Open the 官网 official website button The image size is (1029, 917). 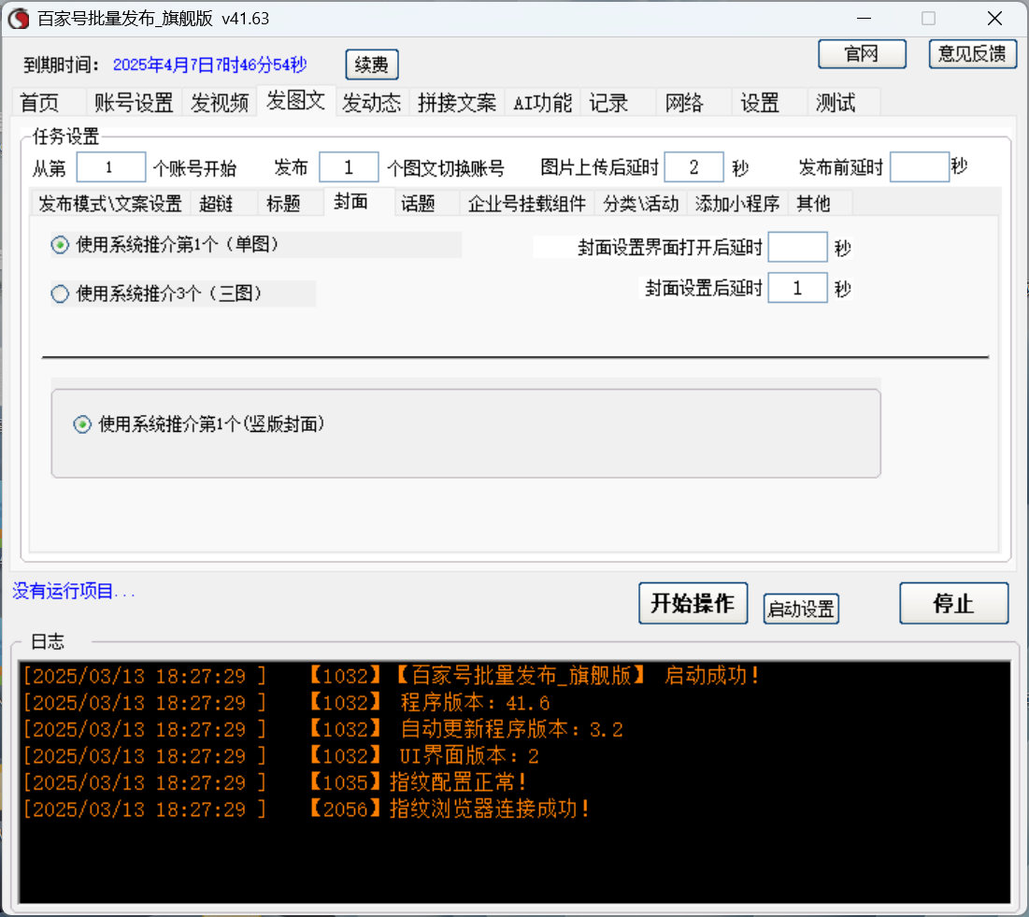pyautogui.click(x=862, y=54)
